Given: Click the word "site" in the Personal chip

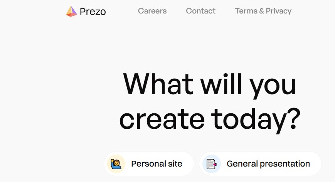Looking at the screenshot, I should click(175, 164).
